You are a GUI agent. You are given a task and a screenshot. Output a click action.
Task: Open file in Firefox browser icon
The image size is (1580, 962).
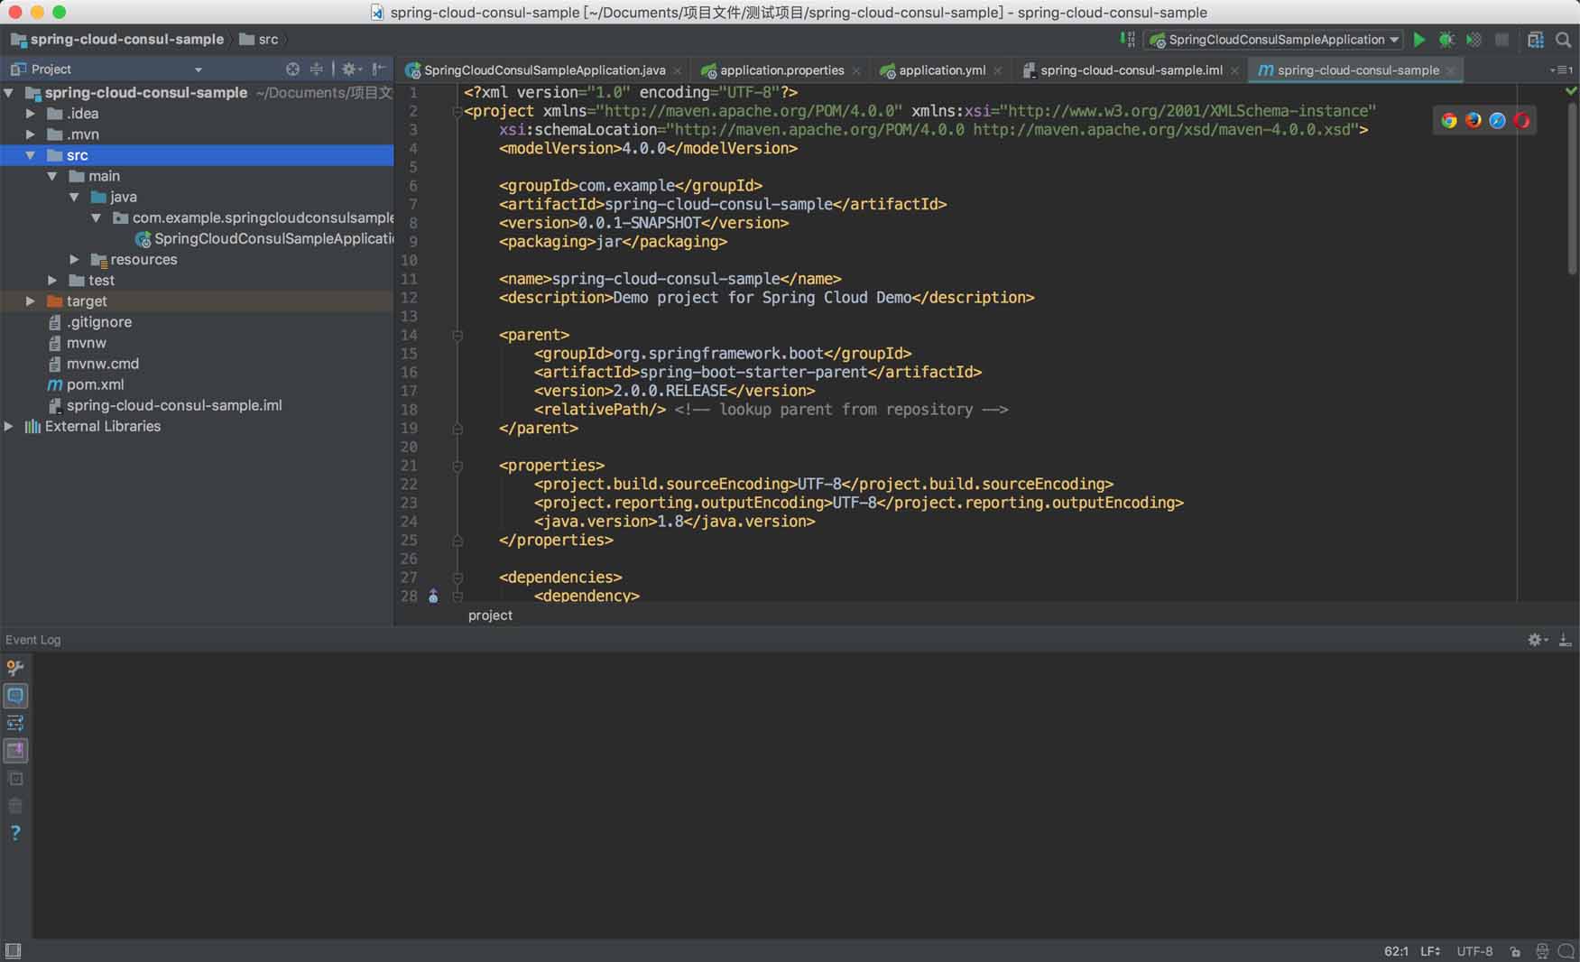pos(1474,121)
